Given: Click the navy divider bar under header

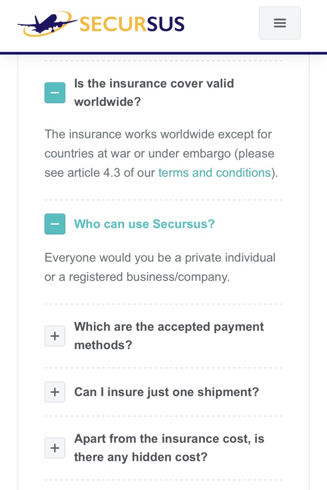Looking at the screenshot, I should click(163, 53).
